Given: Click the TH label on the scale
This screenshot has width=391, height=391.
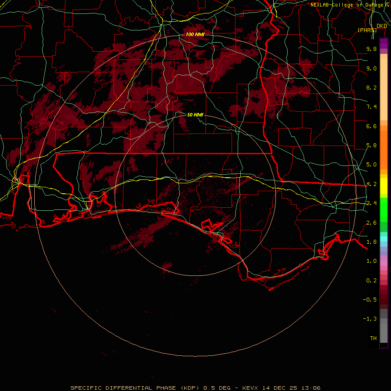Looking at the screenshot, I should (373, 338).
